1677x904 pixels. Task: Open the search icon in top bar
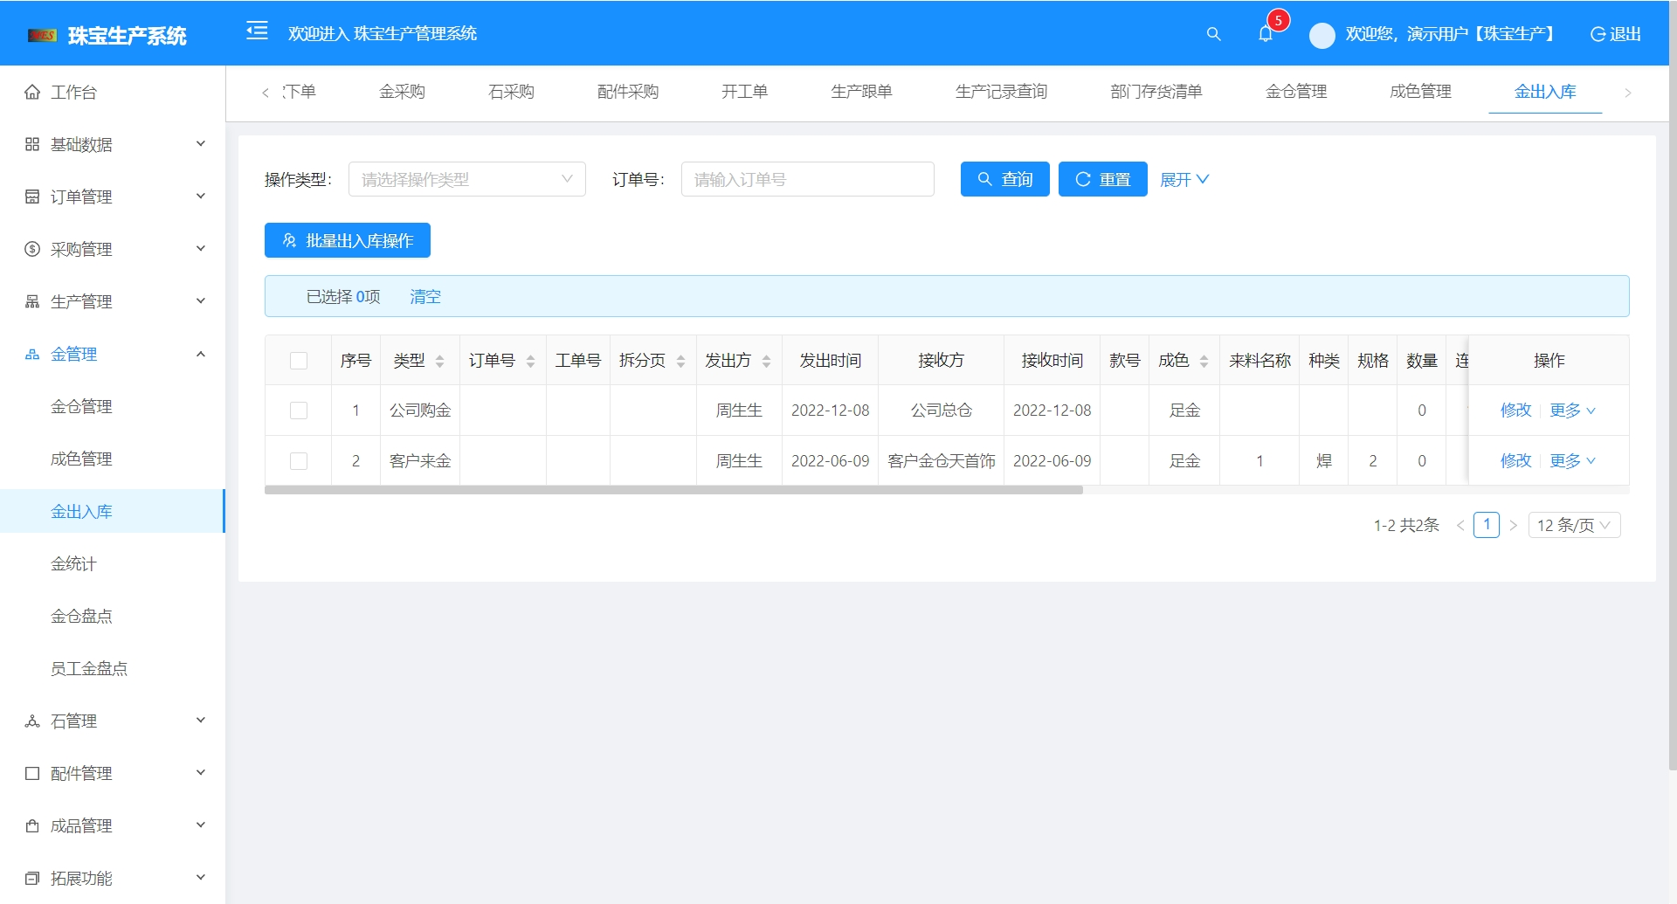(x=1214, y=35)
